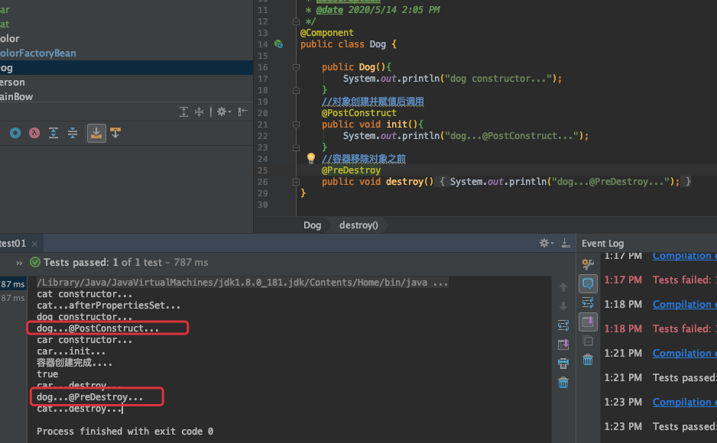This screenshot has height=443, width=717.
Task: Click @PostConstruct annotation in editor
Action: 359,113
